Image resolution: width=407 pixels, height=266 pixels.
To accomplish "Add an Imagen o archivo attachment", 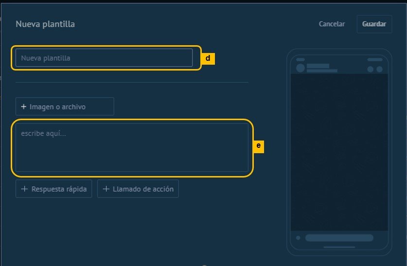I will click(65, 106).
